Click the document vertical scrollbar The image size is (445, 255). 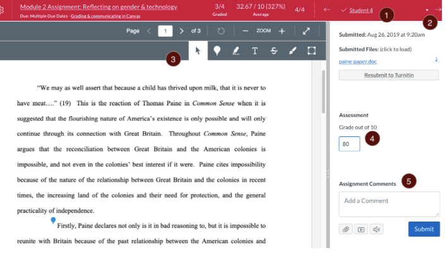click(x=323, y=92)
